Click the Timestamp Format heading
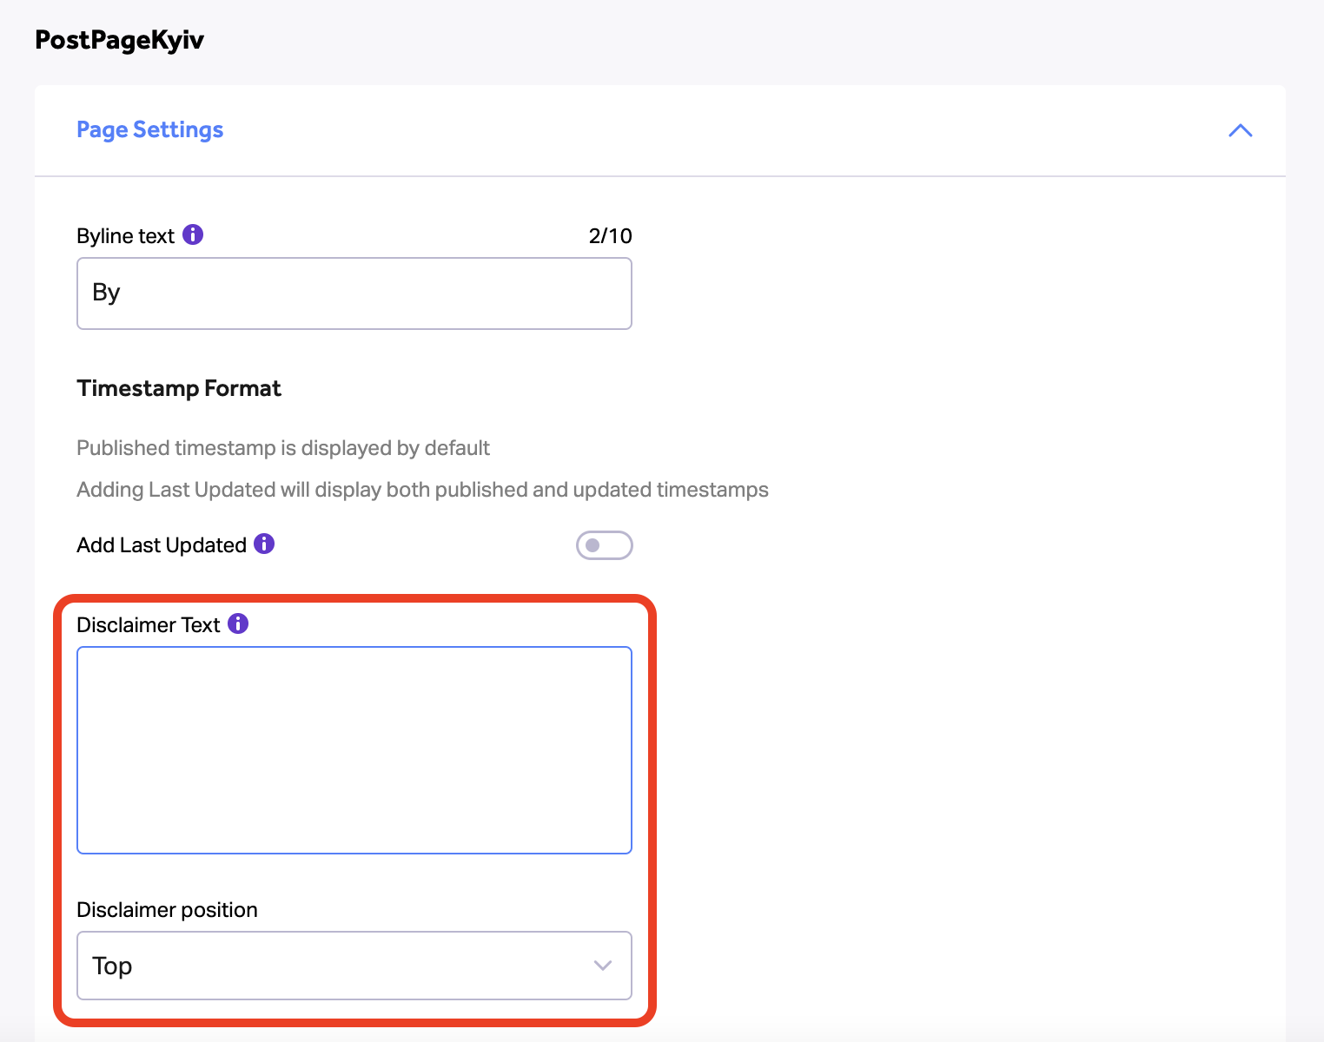1324x1042 pixels. (179, 388)
